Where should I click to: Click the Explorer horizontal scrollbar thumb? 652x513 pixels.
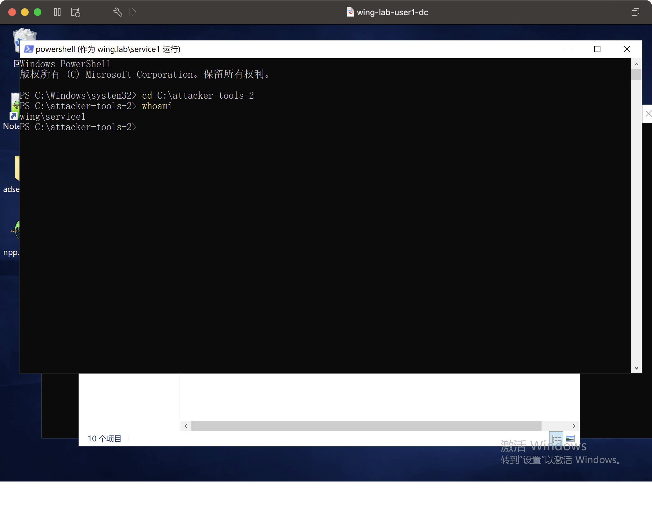(366, 426)
